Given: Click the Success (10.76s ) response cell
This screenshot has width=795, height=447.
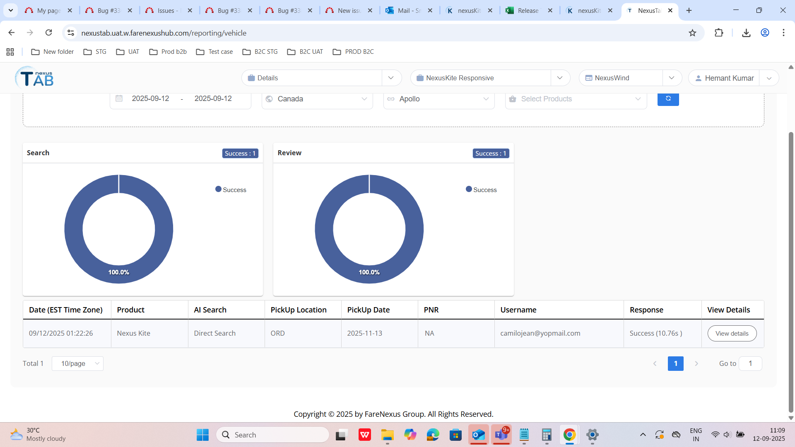Looking at the screenshot, I should click(x=662, y=333).
